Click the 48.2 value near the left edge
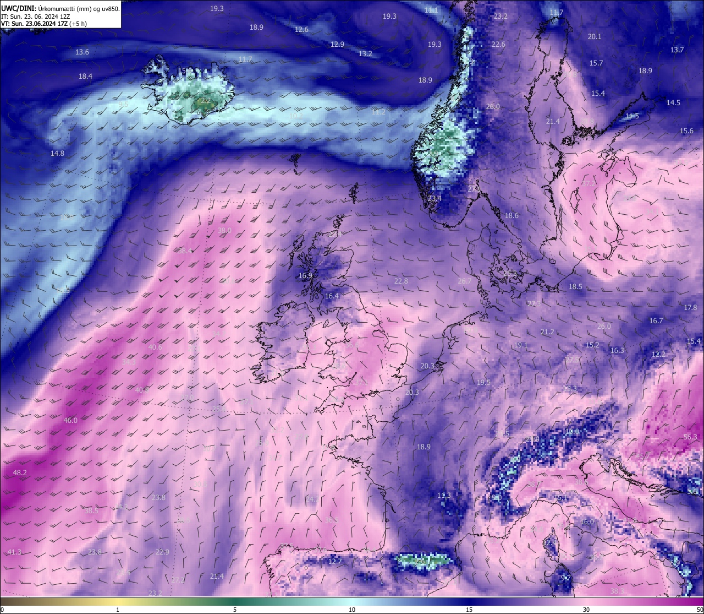The image size is (704, 614). (20, 472)
